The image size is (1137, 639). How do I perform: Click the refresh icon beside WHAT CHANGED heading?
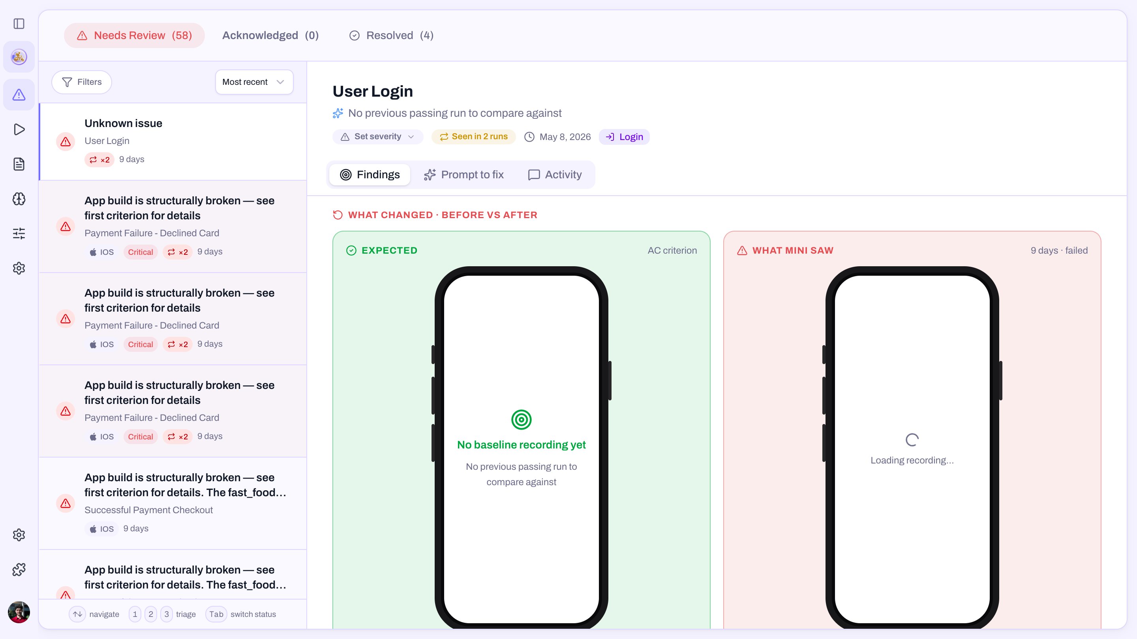(338, 215)
